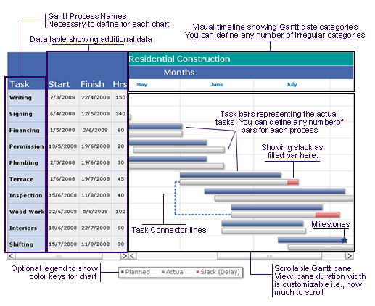Viewport: 375px width, 306px height.
Task: Click the May month category header
Action: click(x=141, y=85)
